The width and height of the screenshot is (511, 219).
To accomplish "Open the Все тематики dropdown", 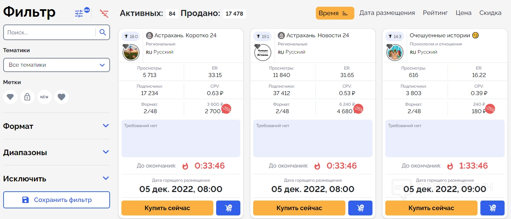I will click(x=57, y=65).
